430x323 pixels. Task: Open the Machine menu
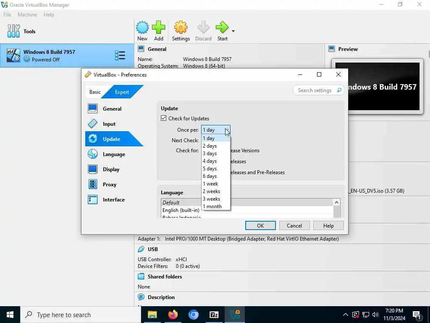tap(27, 15)
